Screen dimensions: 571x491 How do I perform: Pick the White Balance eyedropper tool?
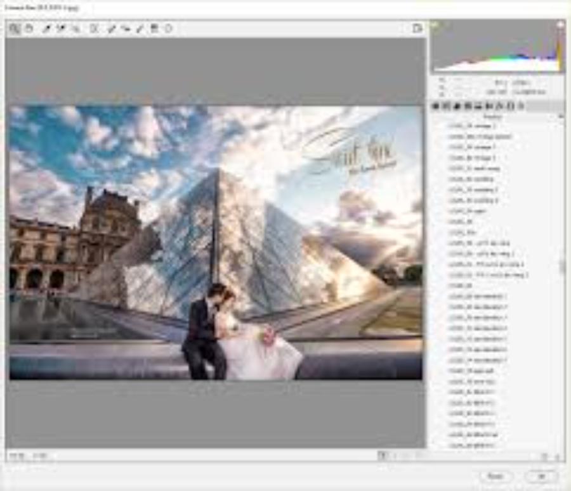point(47,29)
